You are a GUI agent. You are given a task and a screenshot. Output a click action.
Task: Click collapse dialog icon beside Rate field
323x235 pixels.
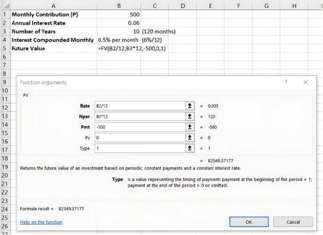coord(190,106)
